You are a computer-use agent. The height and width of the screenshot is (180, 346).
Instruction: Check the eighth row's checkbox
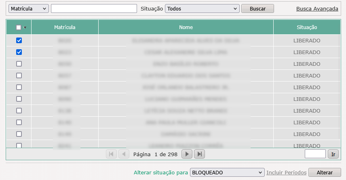tap(19, 122)
